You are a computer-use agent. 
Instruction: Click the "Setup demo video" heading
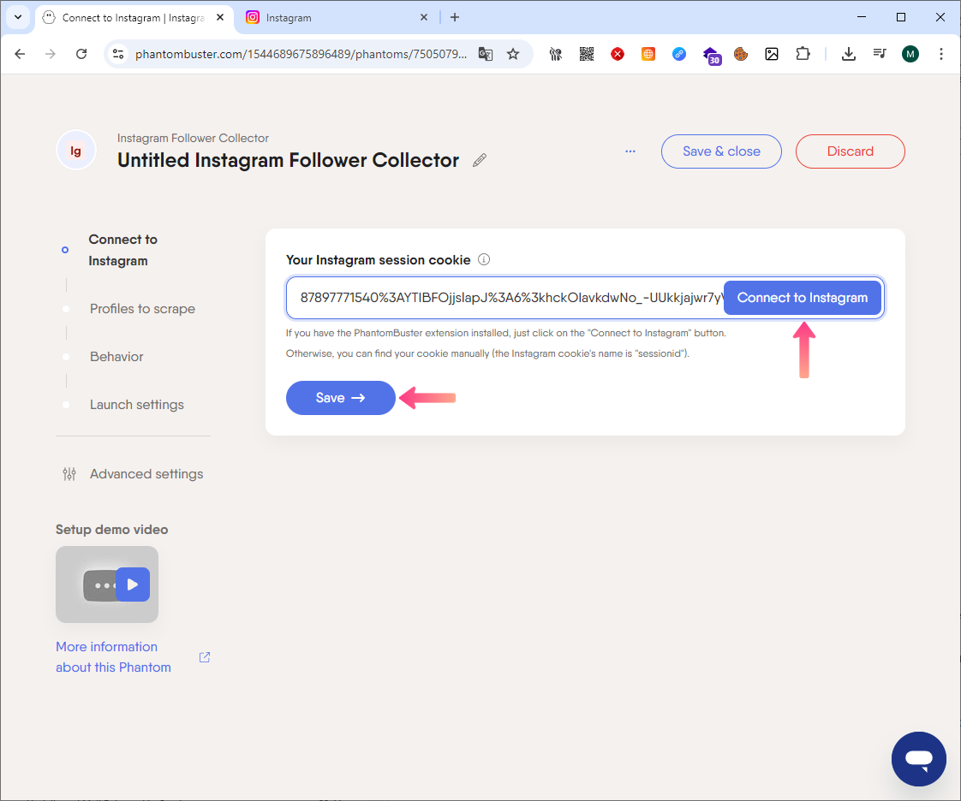pos(111,530)
